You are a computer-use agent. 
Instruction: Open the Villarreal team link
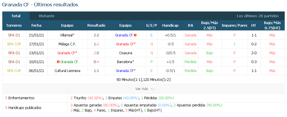point(67,35)
